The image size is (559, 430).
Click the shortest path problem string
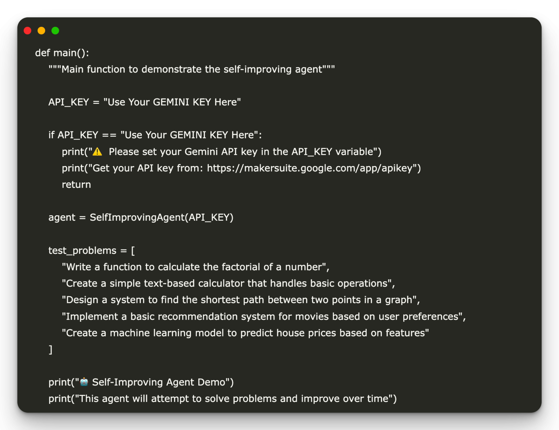click(241, 300)
